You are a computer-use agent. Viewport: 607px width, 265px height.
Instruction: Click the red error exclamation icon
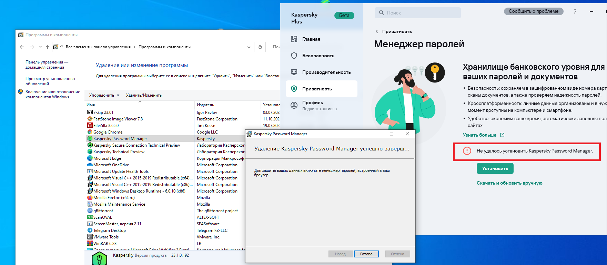[x=467, y=151]
